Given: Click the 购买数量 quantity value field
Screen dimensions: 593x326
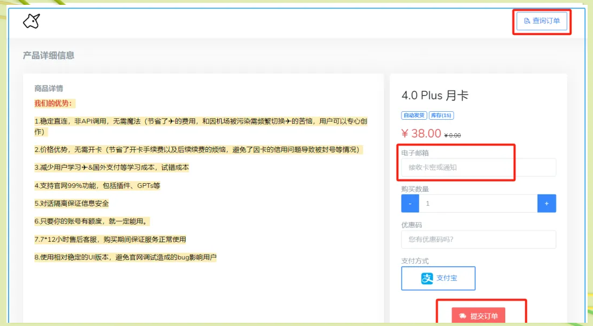Looking at the screenshot, I should [478, 204].
